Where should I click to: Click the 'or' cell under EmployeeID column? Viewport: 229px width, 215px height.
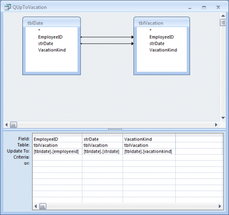[57, 164]
